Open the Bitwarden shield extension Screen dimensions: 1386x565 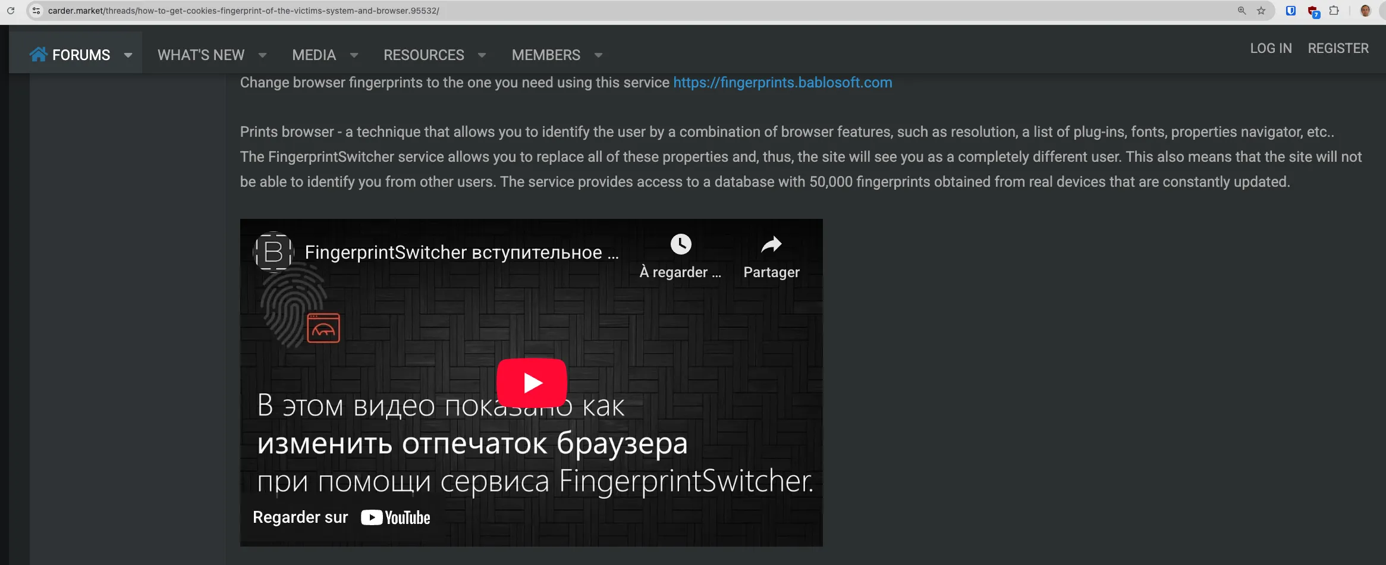1291,11
